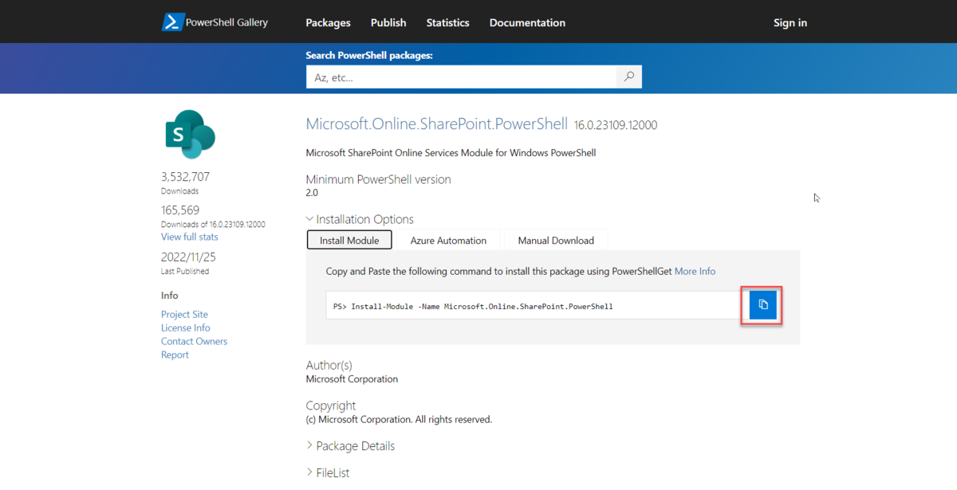Click the SharePoint package icon

pos(190,134)
